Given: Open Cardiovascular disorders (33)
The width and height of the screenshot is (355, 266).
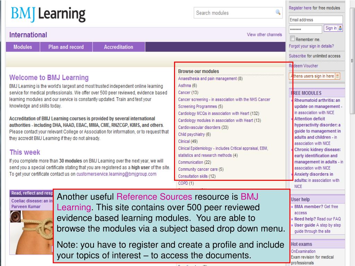Looking at the screenshot, I should click(x=203, y=127).
